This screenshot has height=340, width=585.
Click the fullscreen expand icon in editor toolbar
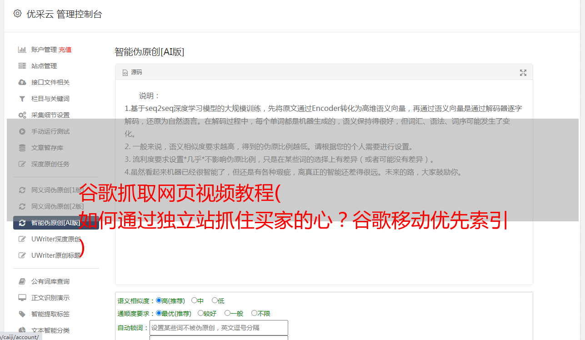pyautogui.click(x=523, y=73)
